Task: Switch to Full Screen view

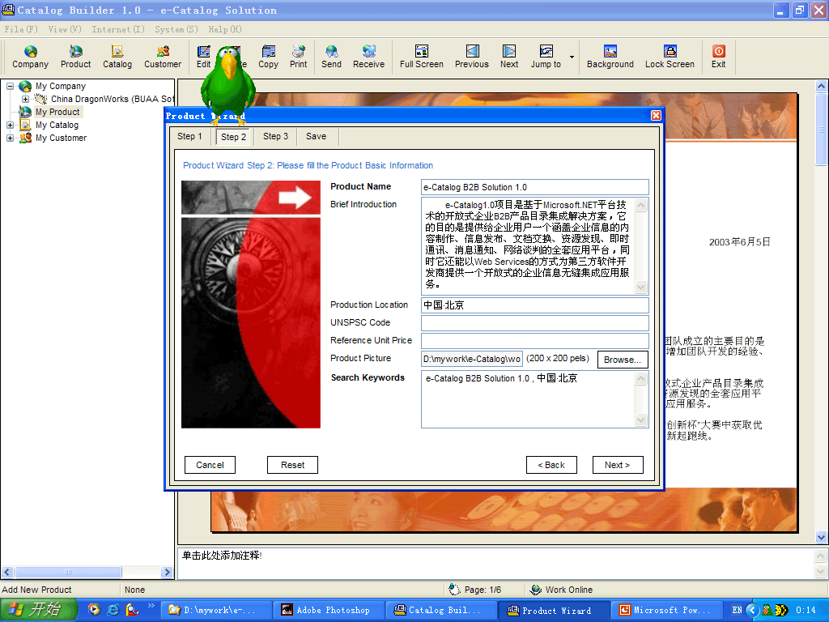Action: click(421, 57)
